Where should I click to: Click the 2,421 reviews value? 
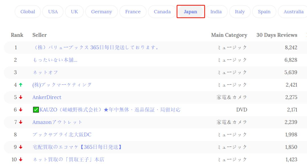click(x=291, y=85)
